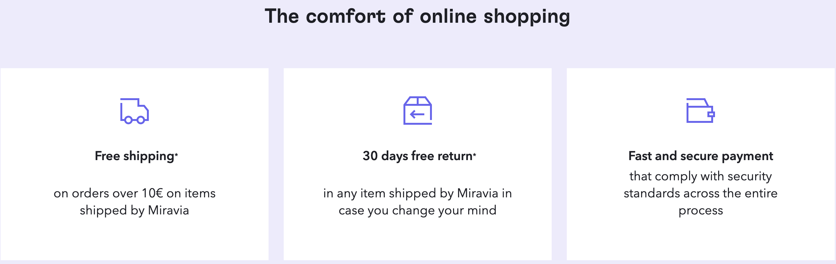Click the word "Miravia" in the return description
This screenshot has height=264, width=836.
[x=477, y=194]
